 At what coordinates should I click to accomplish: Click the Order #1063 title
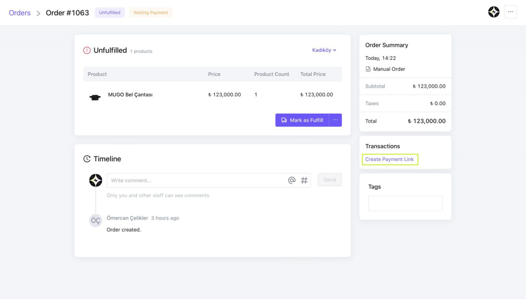tap(67, 13)
